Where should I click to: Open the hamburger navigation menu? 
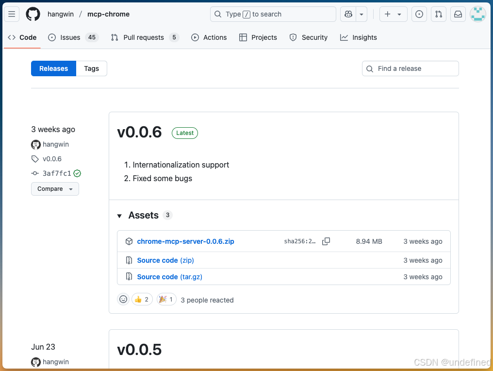12,14
